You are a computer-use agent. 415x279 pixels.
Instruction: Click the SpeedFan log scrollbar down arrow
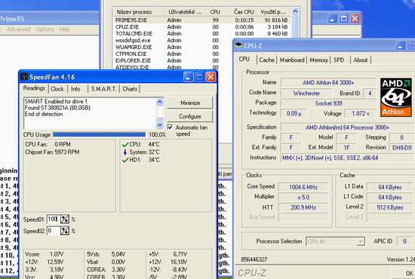pos(160,125)
